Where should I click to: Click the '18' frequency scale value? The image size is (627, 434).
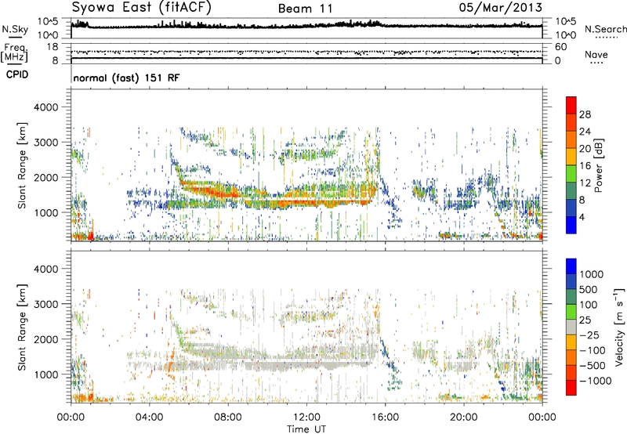tap(52, 47)
